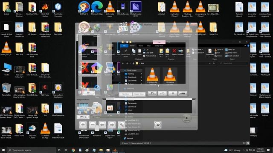The height and width of the screenshot is (153, 273).
Task: Open the File tab in File Explorer
Action: 124,45
